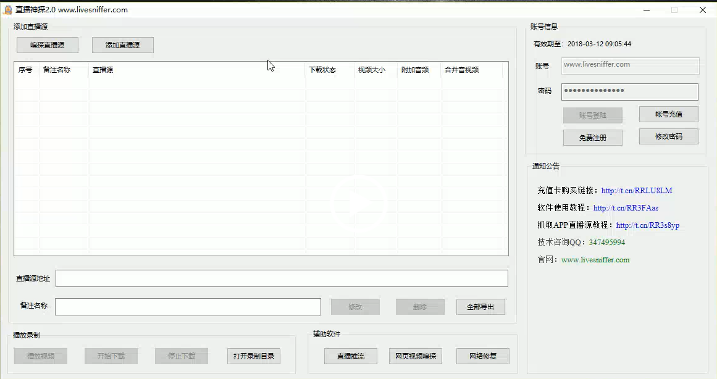
Task: Open the 抓取APP直播源教程 link http://t.cn/RR3s8yp
Action: coord(647,225)
